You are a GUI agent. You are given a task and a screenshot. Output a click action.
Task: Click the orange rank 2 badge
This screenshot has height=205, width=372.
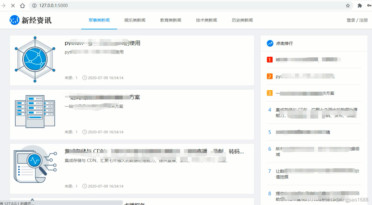pos(270,76)
